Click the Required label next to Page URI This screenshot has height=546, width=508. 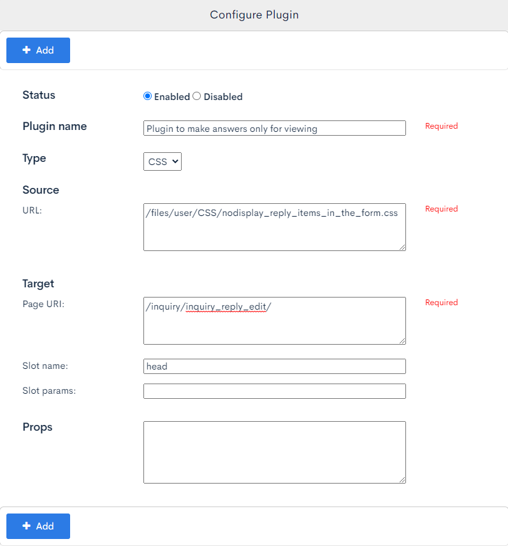[441, 302]
